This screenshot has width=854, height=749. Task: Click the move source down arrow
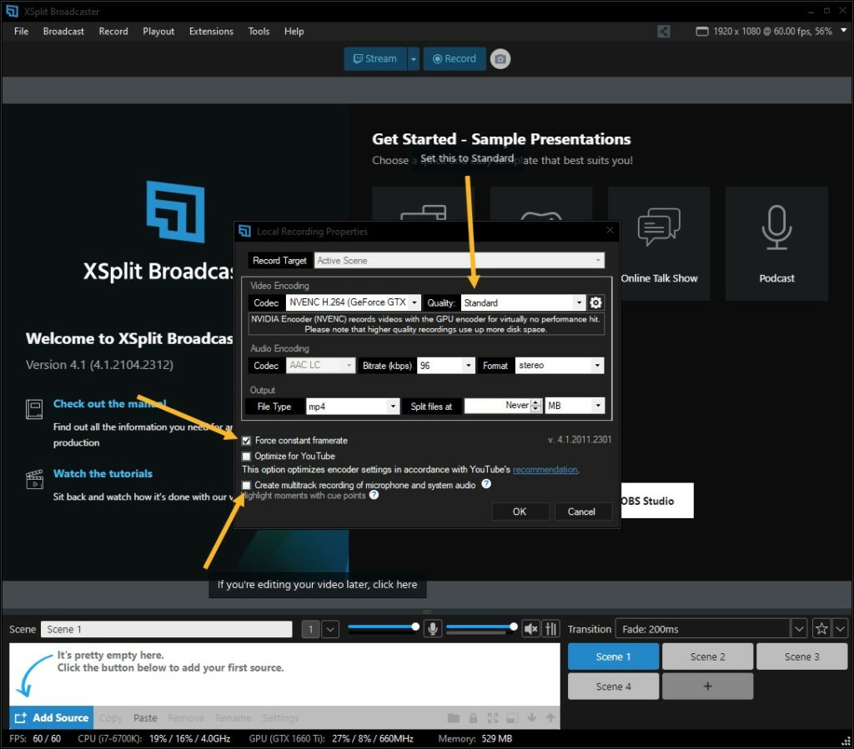(532, 718)
